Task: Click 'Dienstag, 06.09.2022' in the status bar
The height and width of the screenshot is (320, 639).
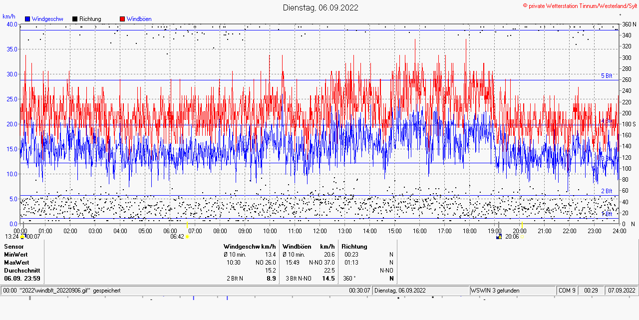Action: 400,290
